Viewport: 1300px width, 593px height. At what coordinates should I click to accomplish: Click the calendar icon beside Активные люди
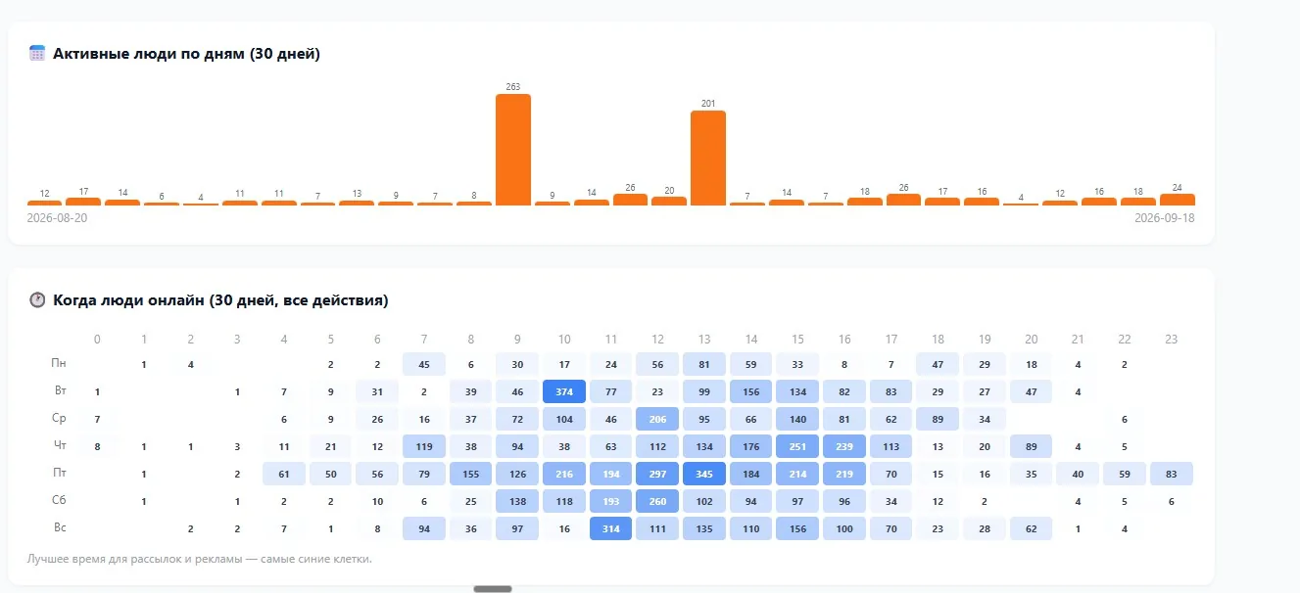click(x=37, y=54)
